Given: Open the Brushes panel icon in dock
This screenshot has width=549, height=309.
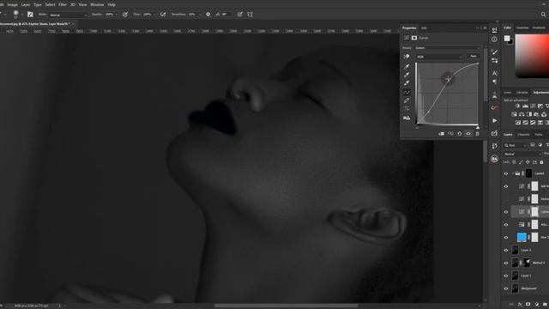Looking at the screenshot, I should [494, 51].
